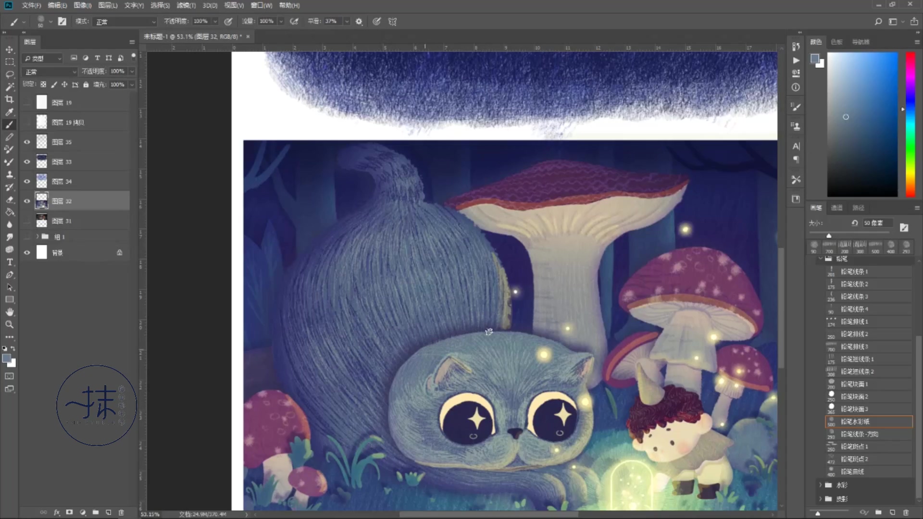Select the Type tool
923x519 pixels.
[9, 262]
